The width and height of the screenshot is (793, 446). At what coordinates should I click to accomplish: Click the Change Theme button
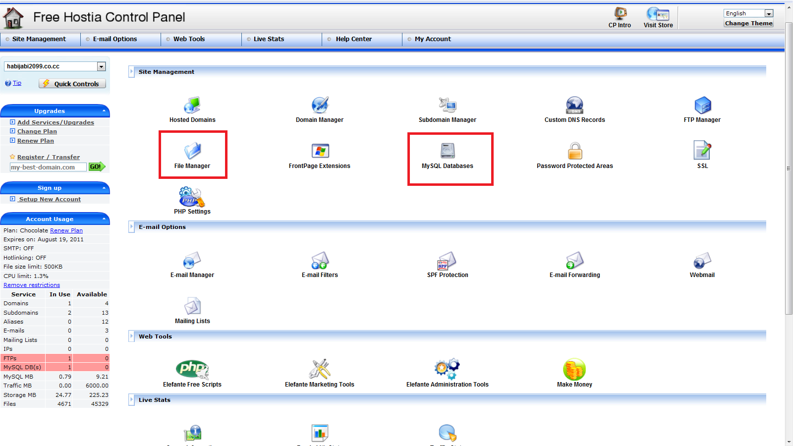[x=748, y=23]
